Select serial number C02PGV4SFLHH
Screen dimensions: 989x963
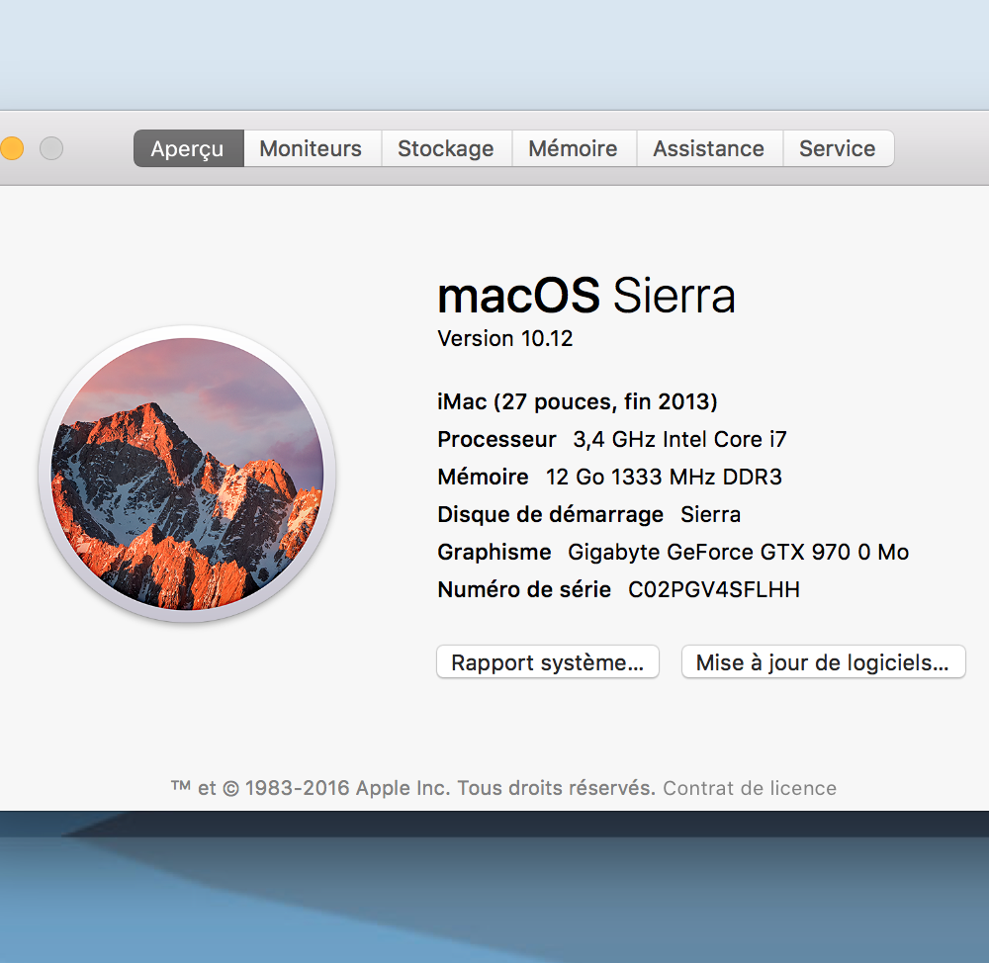714,589
